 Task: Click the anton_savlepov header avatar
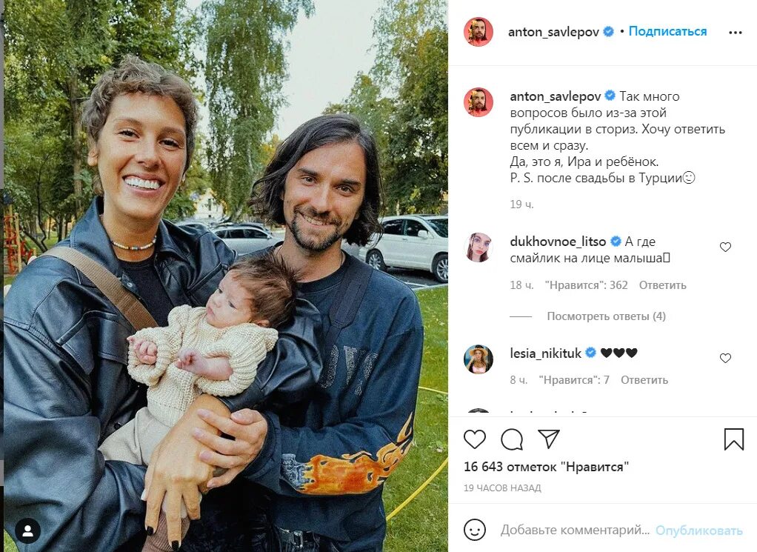click(x=478, y=32)
